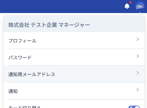The image size is (147, 108).
Task: Open the notification bell in the header
Action: tap(127, 6)
